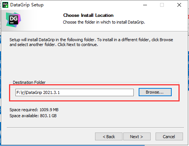Minimize the DataGrip Setup window
This screenshot has height=146, width=189.
click(x=145, y=5)
